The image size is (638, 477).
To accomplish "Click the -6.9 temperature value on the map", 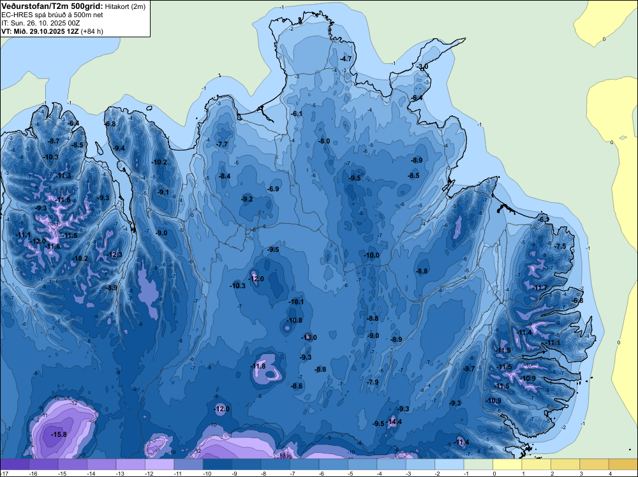I will [273, 189].
